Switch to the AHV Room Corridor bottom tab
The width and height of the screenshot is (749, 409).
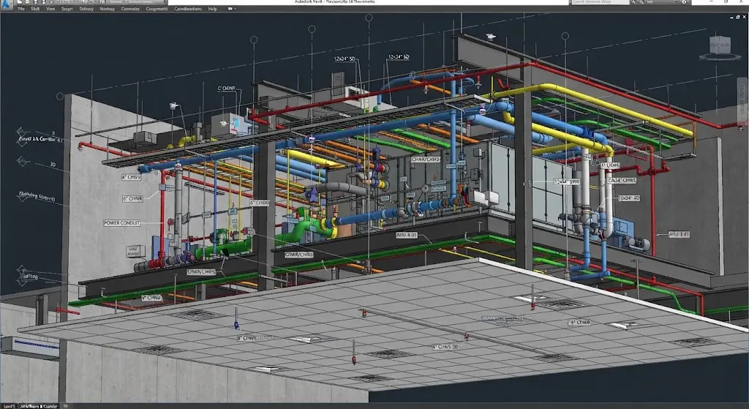pos(39,406)
